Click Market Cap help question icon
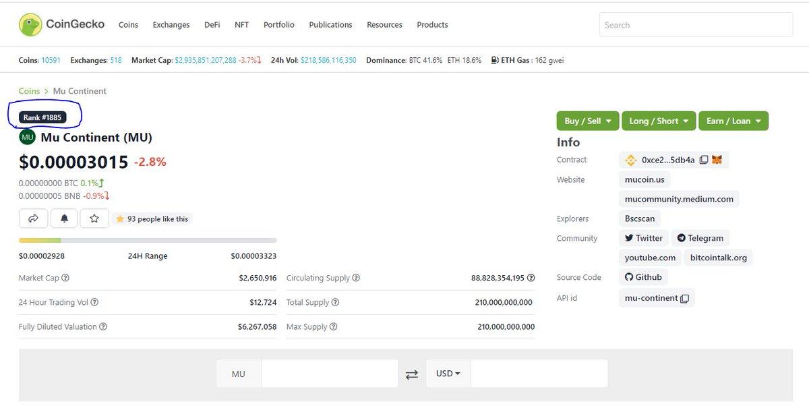809x410 pixels. (65, 278)
